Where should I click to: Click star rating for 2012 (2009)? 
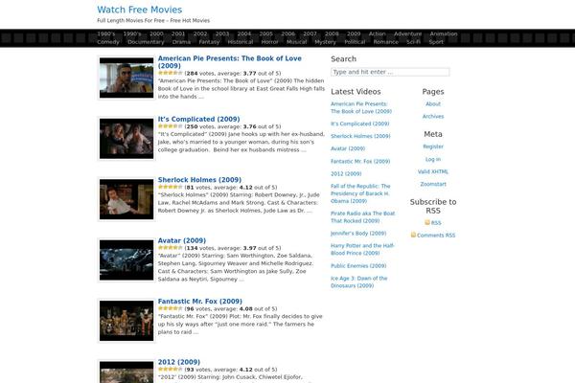click(x=171, y=369)
